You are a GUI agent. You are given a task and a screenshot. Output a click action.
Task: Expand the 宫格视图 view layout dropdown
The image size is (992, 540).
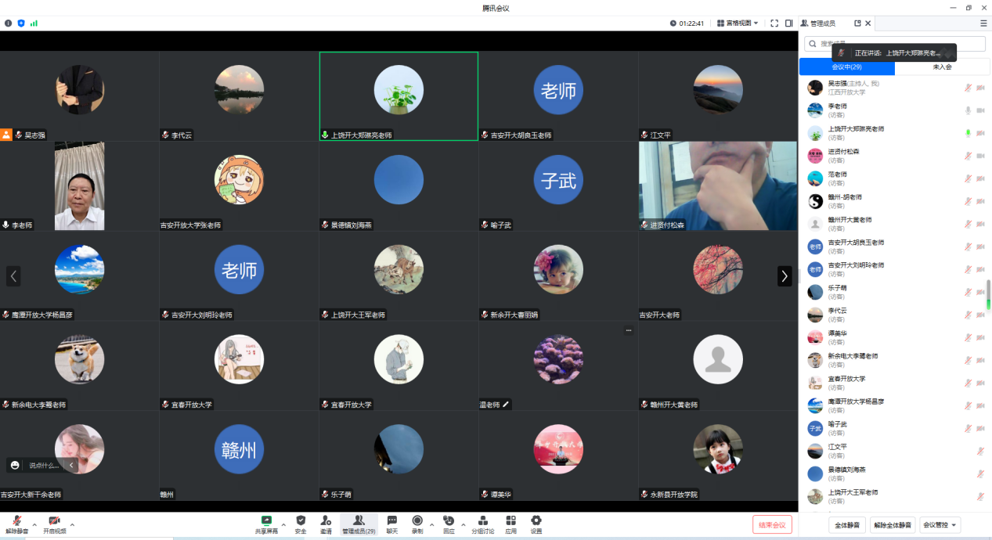(738, 23)
